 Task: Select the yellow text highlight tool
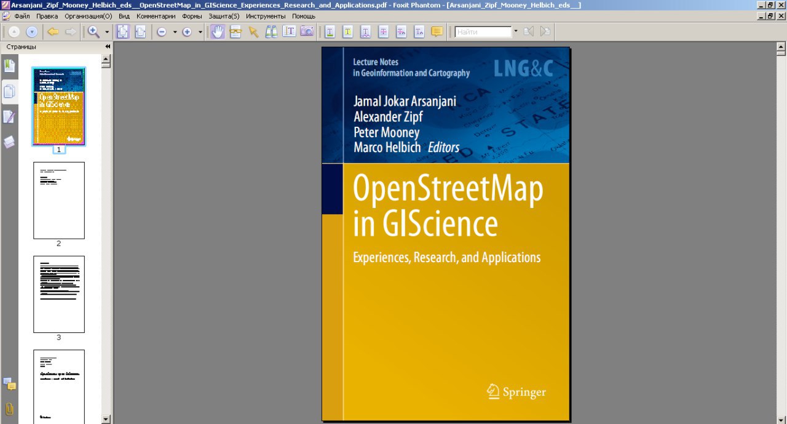(x=348, y=32)
